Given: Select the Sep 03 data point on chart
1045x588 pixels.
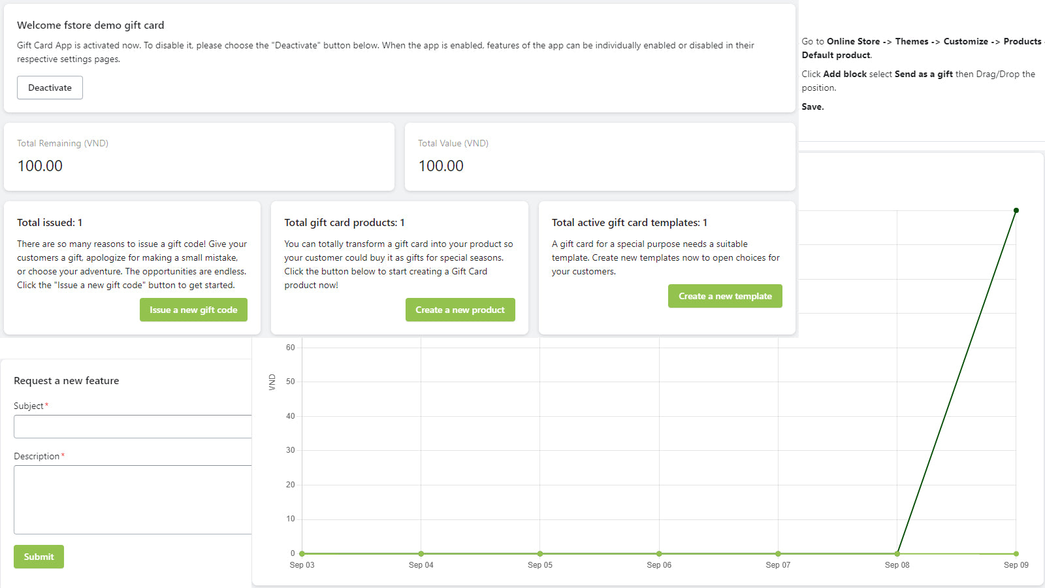Looking at the screenshot, I should (x=302, y=553).
